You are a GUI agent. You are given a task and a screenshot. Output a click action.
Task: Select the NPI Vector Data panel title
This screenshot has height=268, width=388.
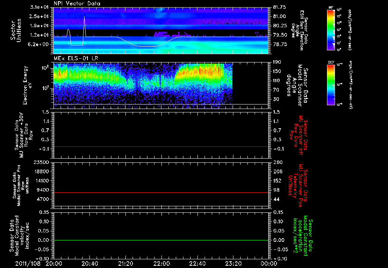pos(77,3)
